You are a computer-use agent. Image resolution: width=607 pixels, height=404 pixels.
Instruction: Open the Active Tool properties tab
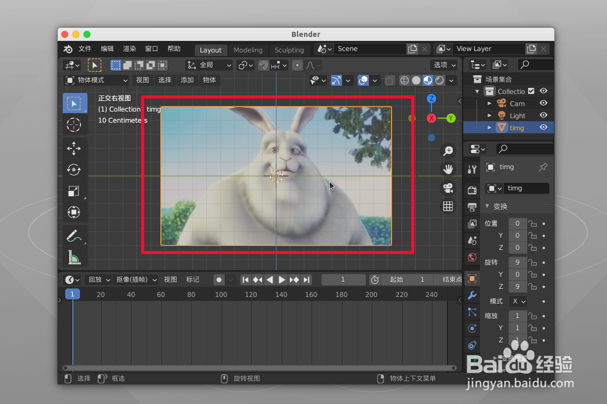[x=472, y=170]
